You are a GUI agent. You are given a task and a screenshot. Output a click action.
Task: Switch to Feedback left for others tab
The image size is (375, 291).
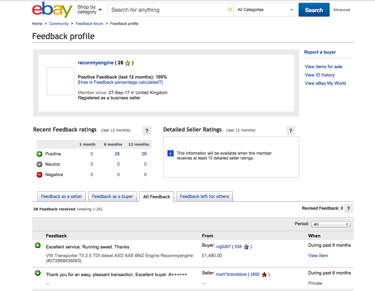pos(204,196)
